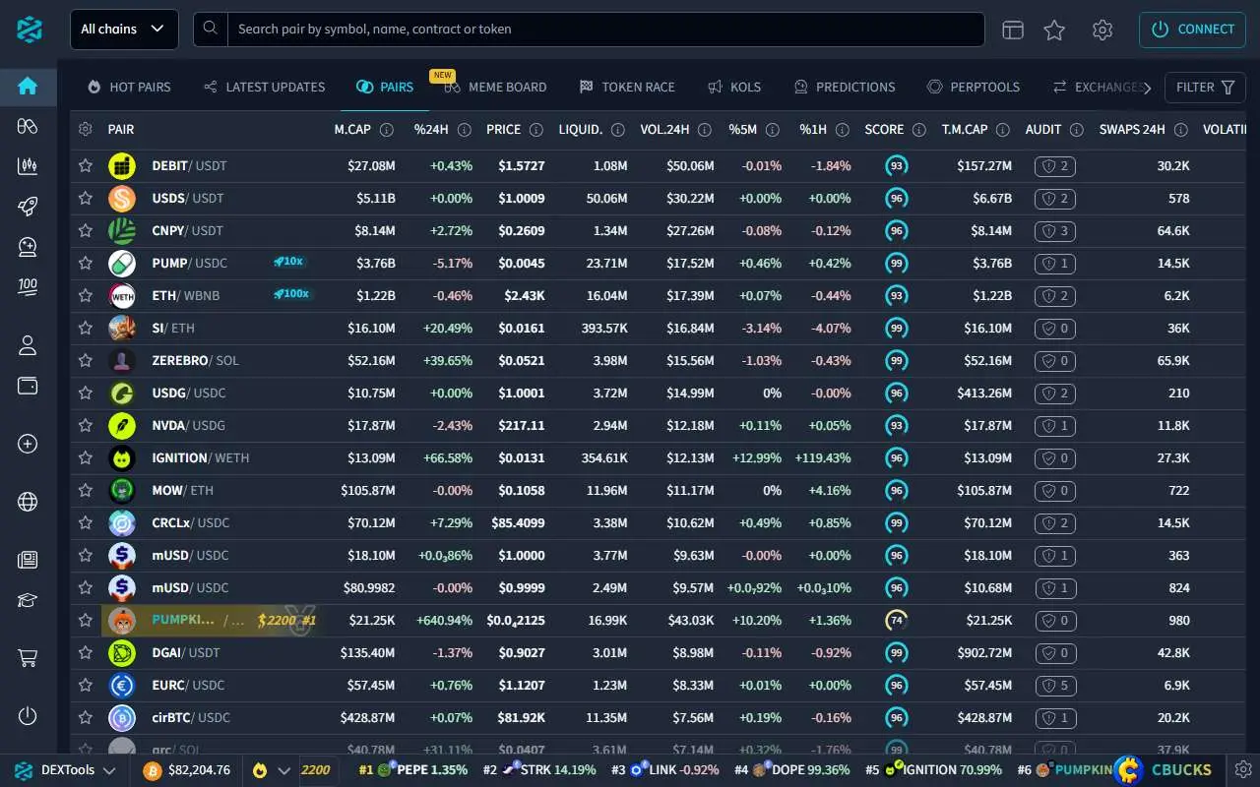This screenshot has height=787, width=1260.
Task: Open the wallet icon in sidebar
Action: pos(28,386)
